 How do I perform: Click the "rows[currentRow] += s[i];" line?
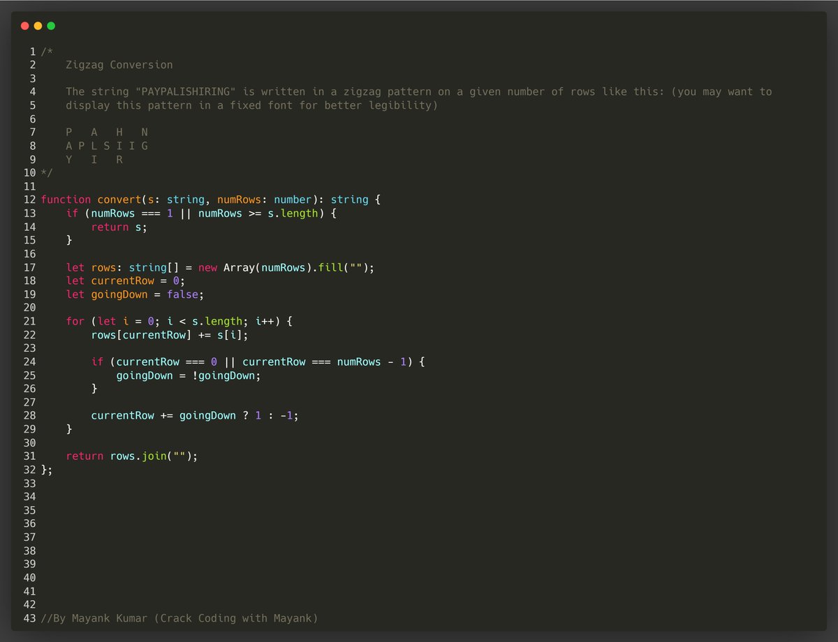click(x=170, y=335)
